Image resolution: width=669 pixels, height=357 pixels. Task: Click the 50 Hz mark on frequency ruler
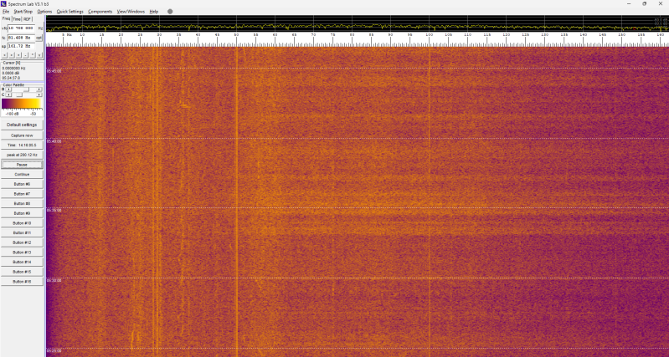tap(236, 35)
